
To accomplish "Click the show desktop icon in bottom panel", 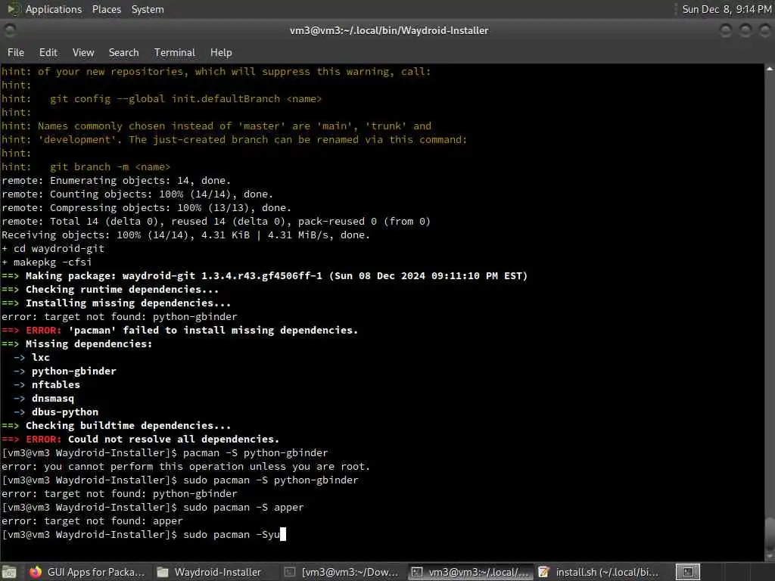I will click(9, 572).
